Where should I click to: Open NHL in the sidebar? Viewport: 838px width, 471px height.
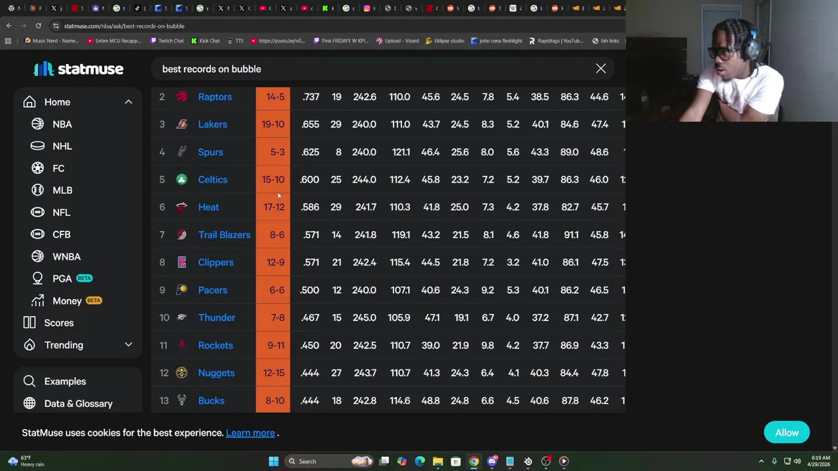pos(62,146)
